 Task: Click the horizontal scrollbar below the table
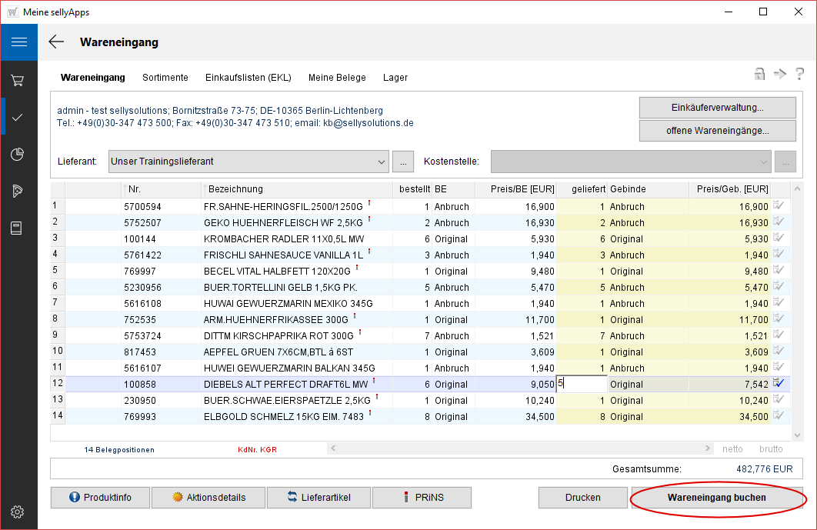coord(519,448)
